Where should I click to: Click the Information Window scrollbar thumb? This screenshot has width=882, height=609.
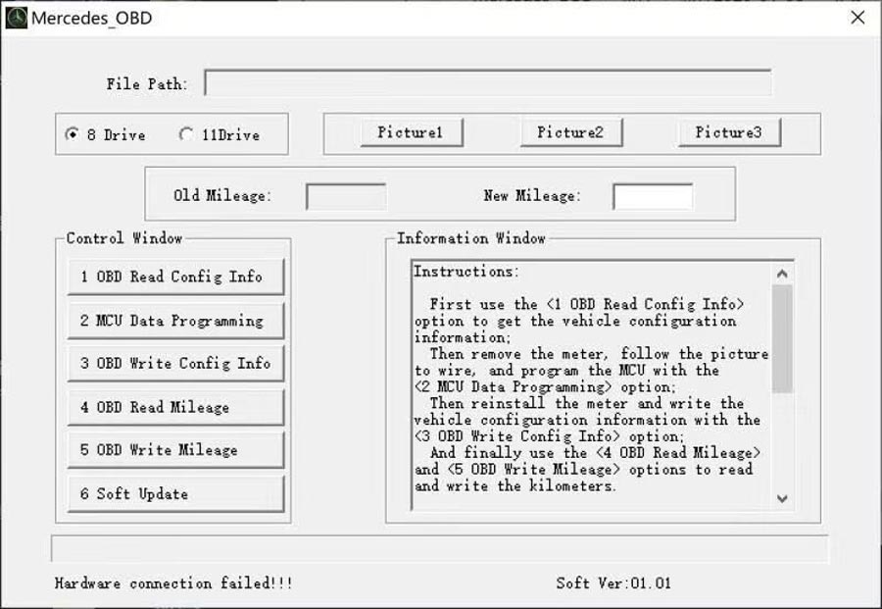coord(781,338)
